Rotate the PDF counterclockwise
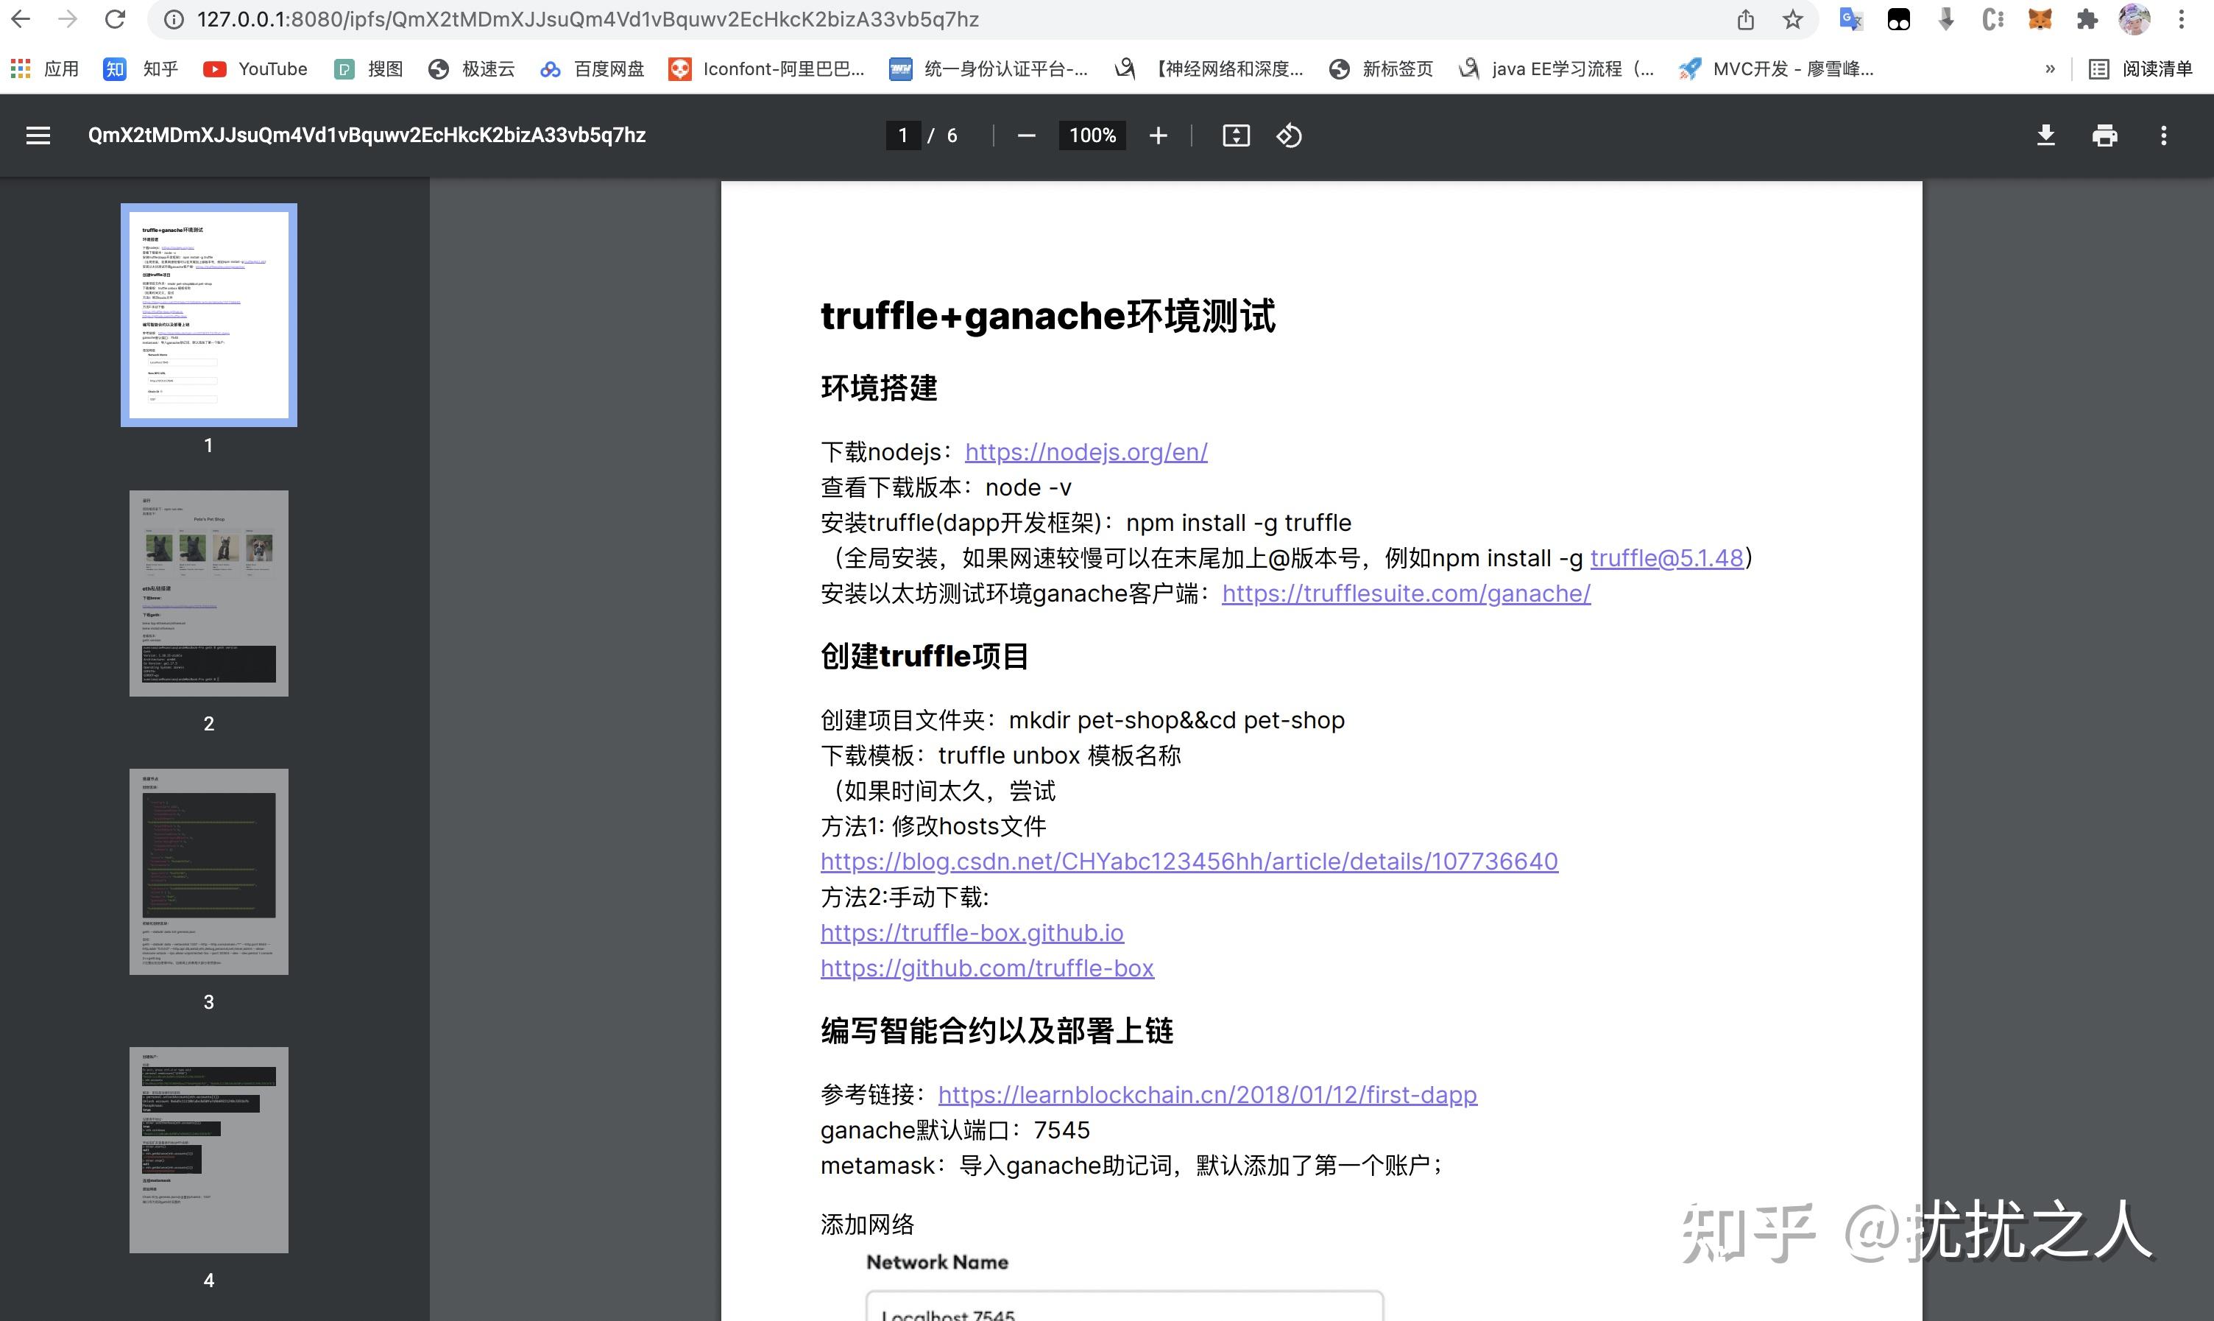This screenshot has width=2214, height=1321. click(1289, 135)
